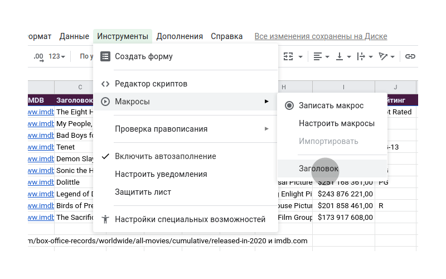Click the horizontal align icon in toolbar
This screenshot has height=279, width=446.
(318, 56)
